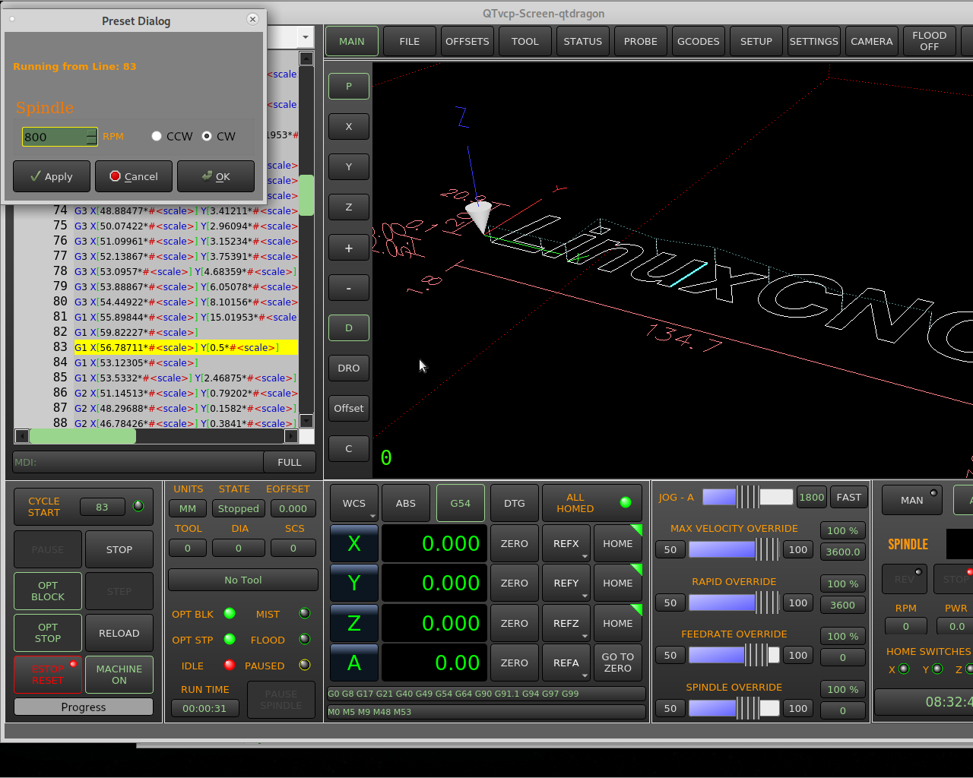This screenshot has width=973, height=778.
Task: Apply the spindle preset
Action: [52, 176]
